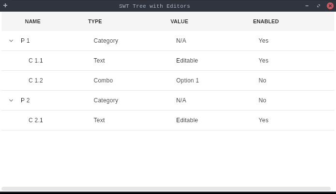Close the SWT Tree with Editors window
This screenshot has height=194, width=336.
[x=330, y=6]
